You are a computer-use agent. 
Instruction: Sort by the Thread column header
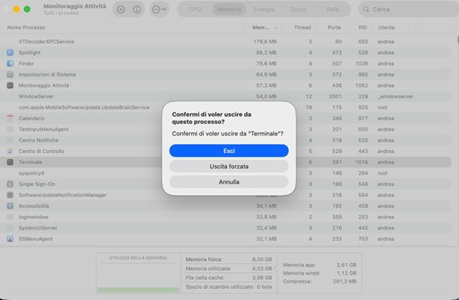click(x=302, y=28)
